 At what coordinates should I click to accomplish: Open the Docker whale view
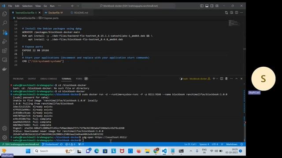point(4,69)
